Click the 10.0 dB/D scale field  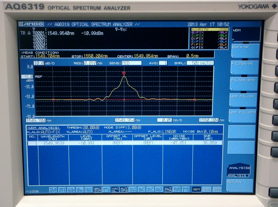click(39, 63)
